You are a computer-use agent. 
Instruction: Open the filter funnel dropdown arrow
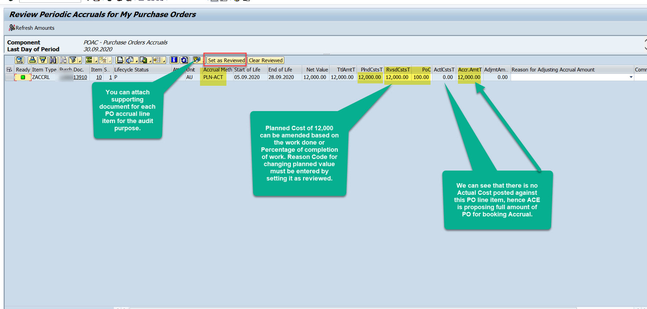coord(79,60)
